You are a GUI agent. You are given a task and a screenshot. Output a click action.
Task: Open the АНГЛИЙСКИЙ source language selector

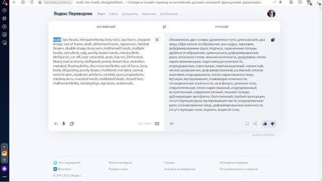[x=105, y=27]
